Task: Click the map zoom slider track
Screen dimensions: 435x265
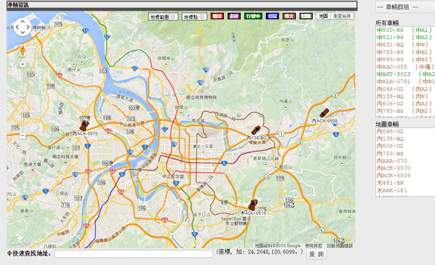Action: coord(22,100)
